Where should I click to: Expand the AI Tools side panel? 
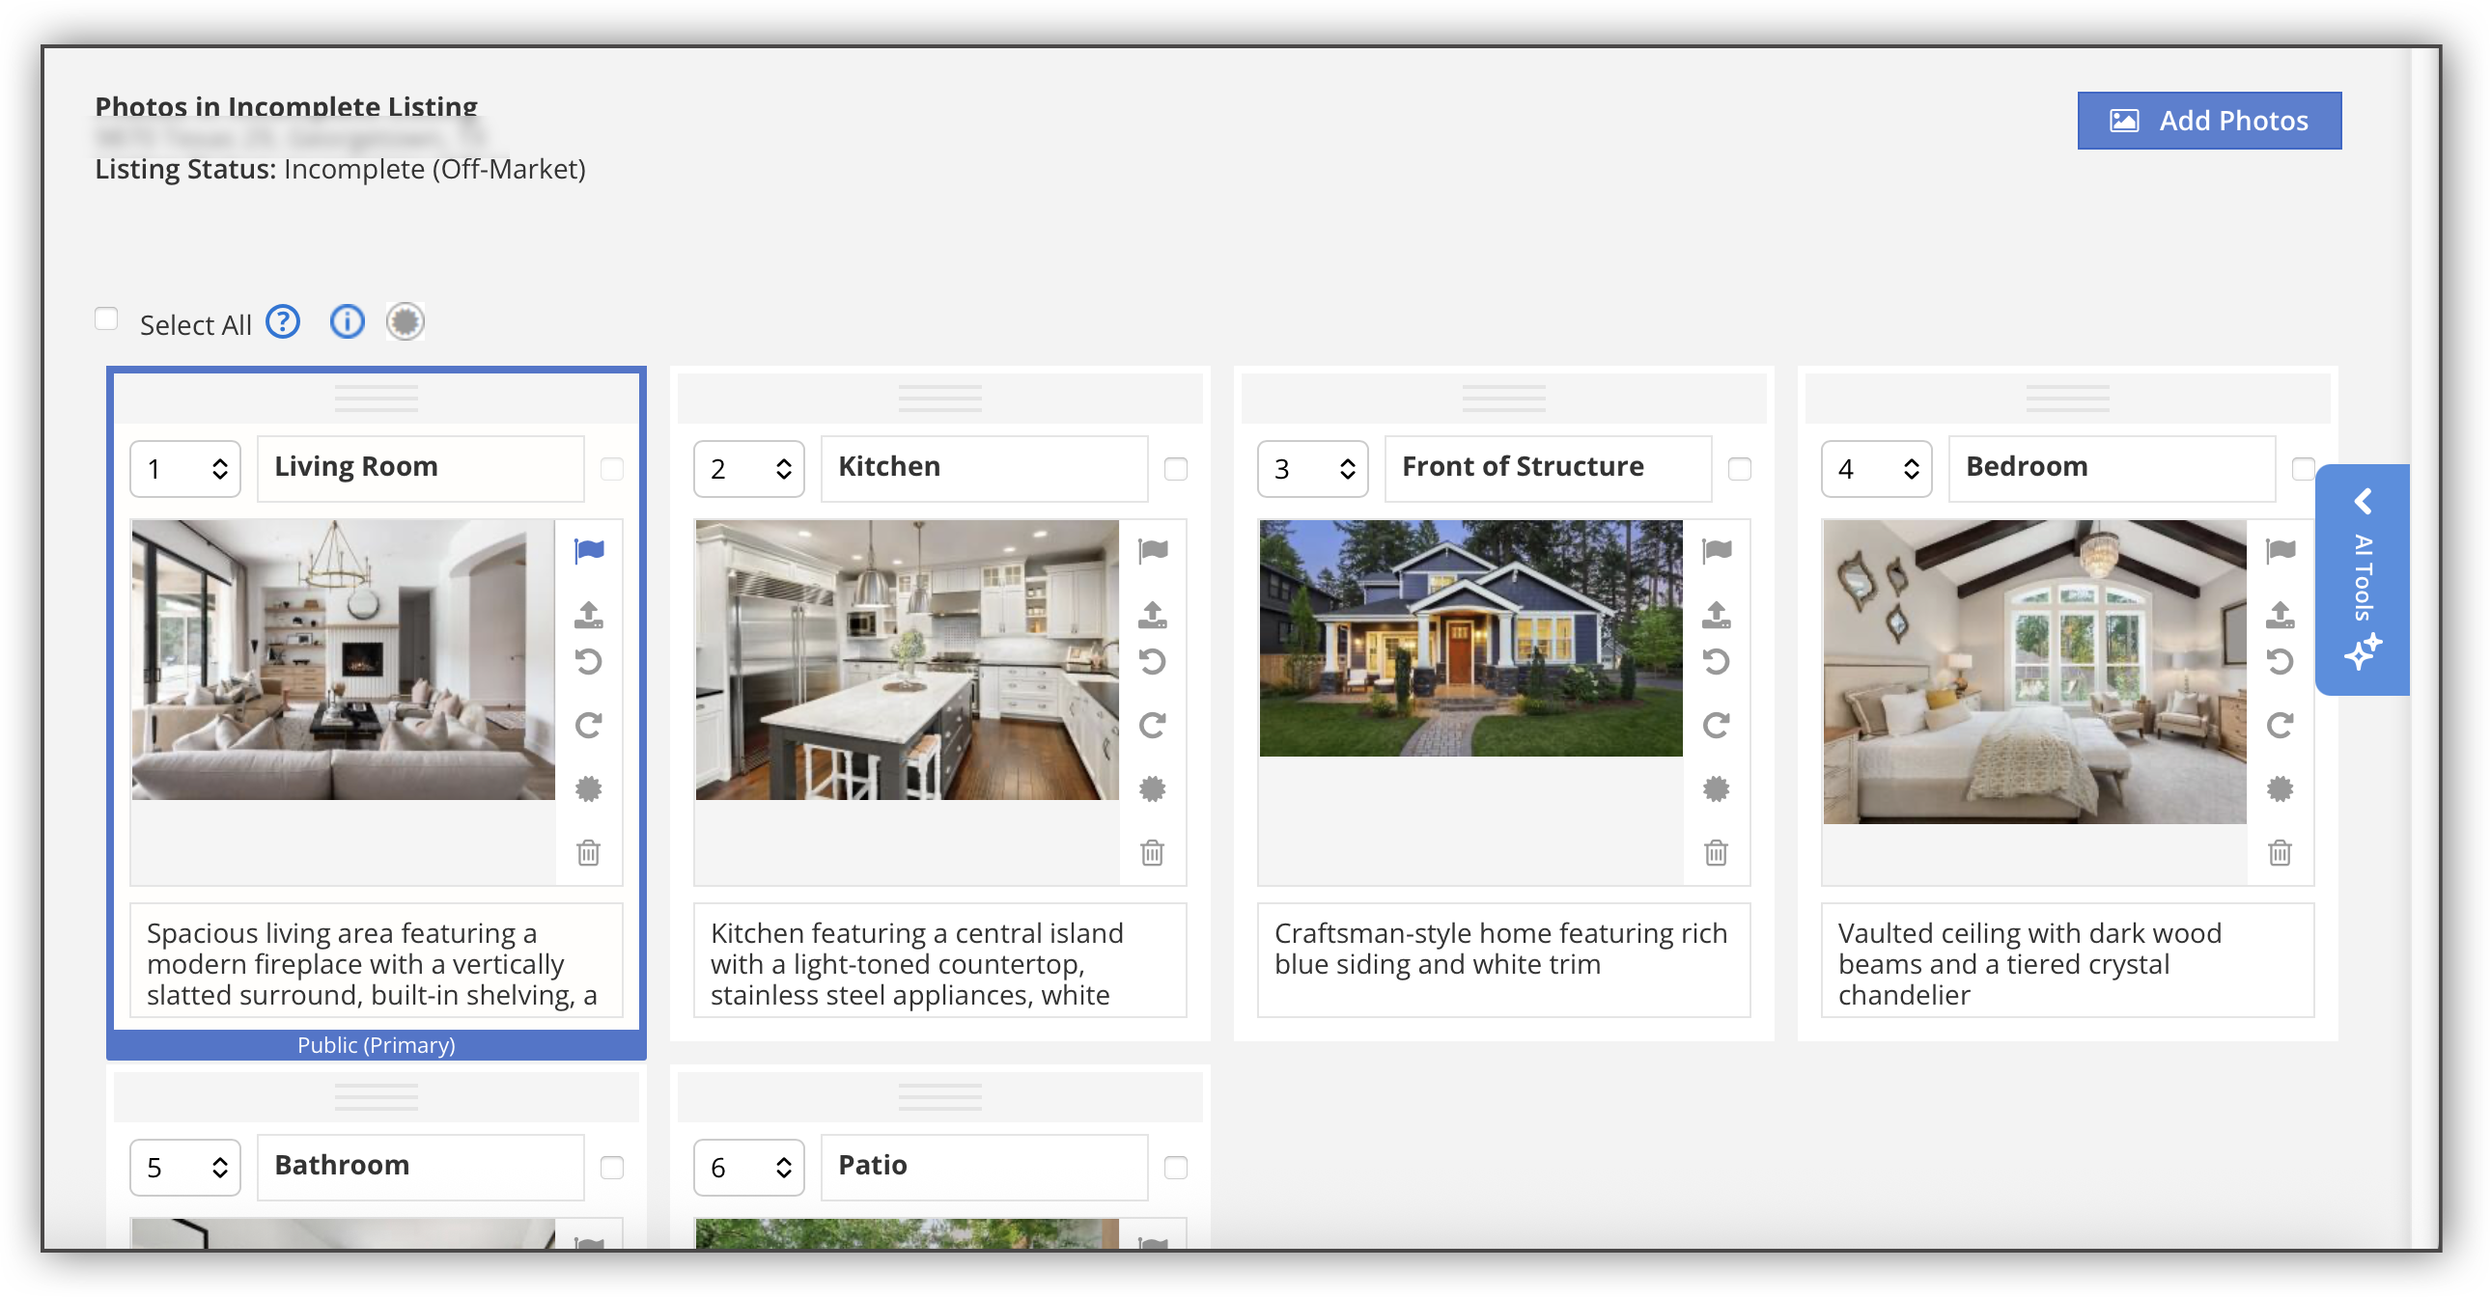point(2363,579)
